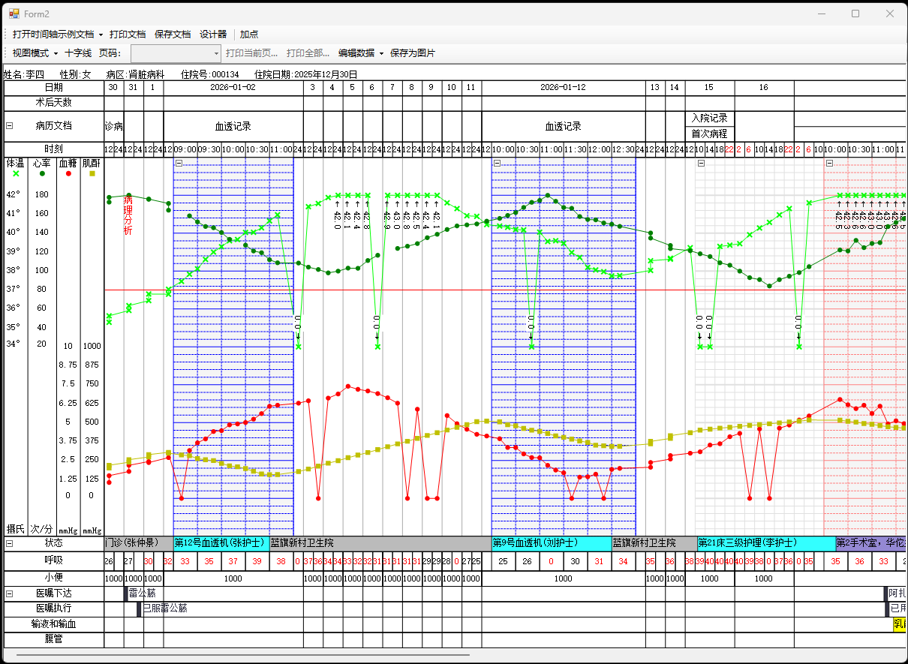Click the black marker before 雷公藤 order
The width and height of the screenshot is (908, 664).
click(x=126, y=593)
